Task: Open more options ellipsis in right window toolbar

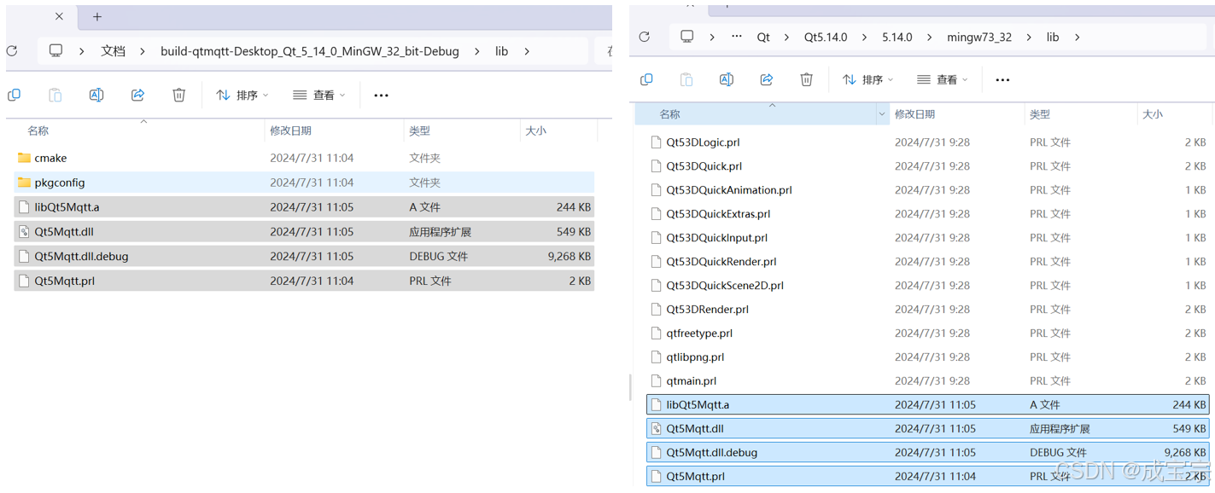Action: click(1002, 80)
